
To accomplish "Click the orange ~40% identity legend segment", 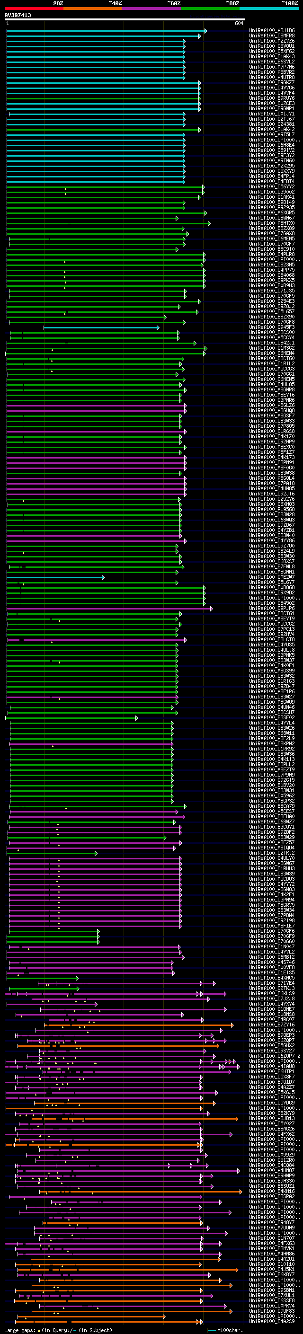I will pyautogui.click(x=93, y=9).
